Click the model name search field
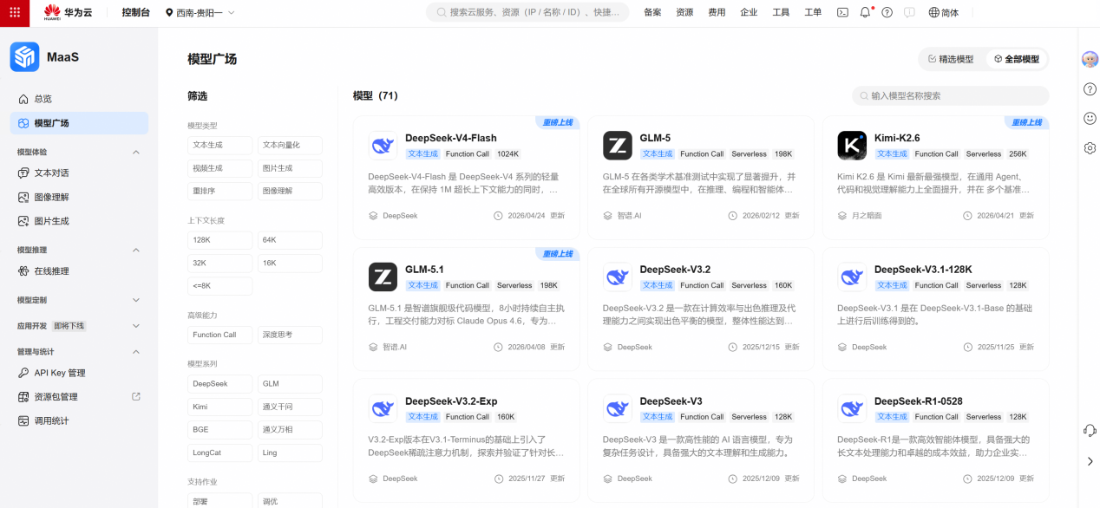This screenshot has height=508, width=1100. (954, 95)
